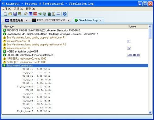Click the scrollbar up arrow
Viewport: 154px width, 120px height.
pyautogui.click(x=150, y=26)
